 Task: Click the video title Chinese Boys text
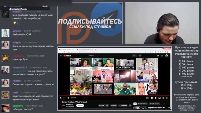(x=74, y=102)
